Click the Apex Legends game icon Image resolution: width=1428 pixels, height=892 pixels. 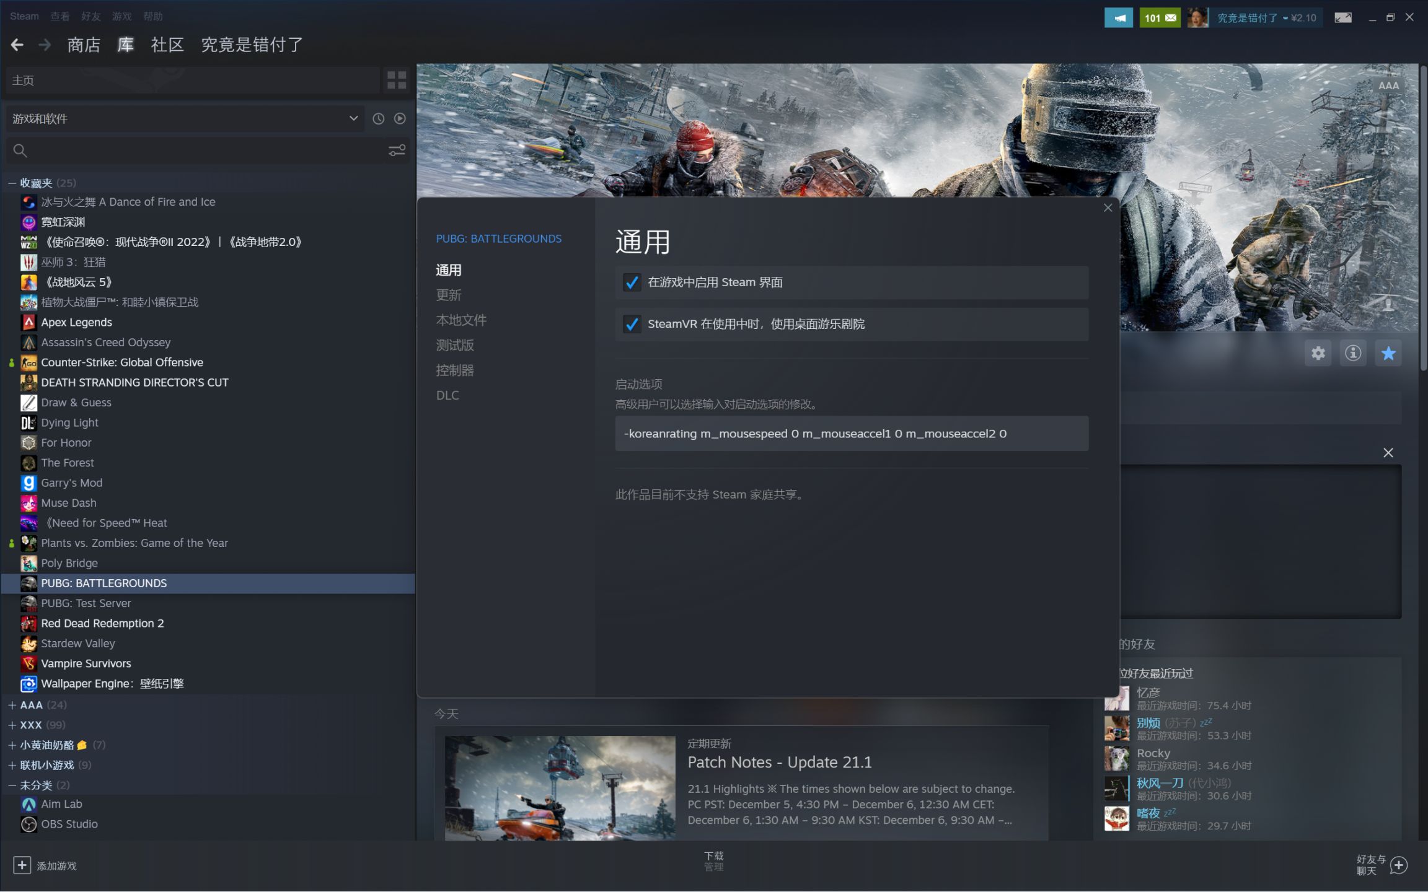point(29,322)
